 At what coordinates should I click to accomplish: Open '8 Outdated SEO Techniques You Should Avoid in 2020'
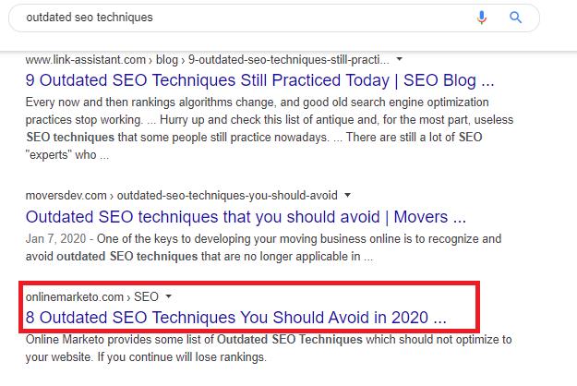pyautogui.click(x=236, y=318)
